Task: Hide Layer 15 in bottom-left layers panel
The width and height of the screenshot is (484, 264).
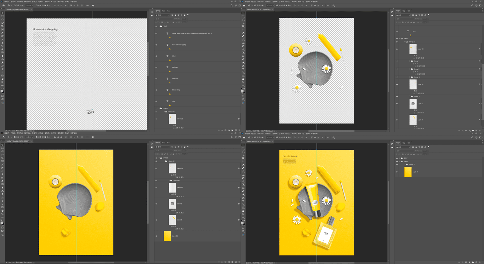Action: pyautogui.click(x=156, y=236)
